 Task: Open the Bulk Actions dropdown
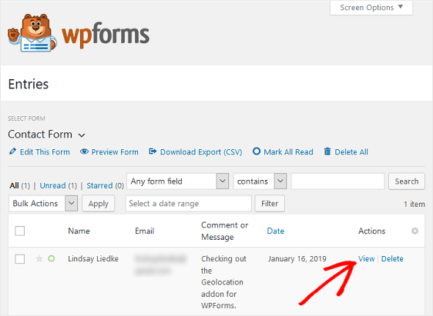tap(43, 203)
